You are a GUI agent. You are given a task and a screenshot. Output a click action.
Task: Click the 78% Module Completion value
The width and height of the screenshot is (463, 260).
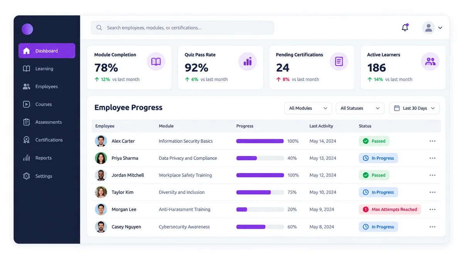(106, 68)
